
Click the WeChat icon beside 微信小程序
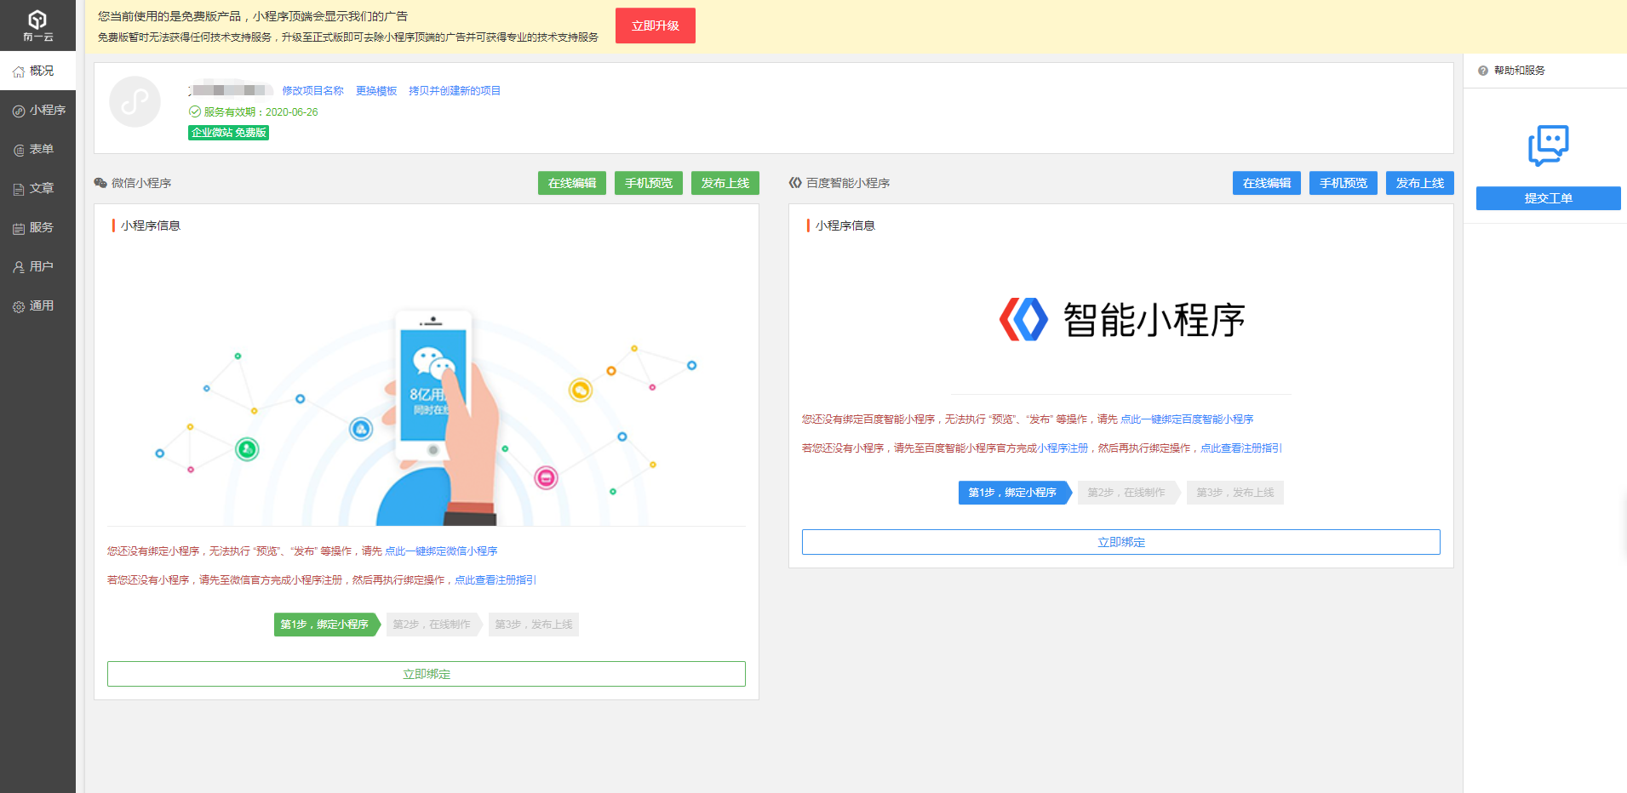(100, 183)
